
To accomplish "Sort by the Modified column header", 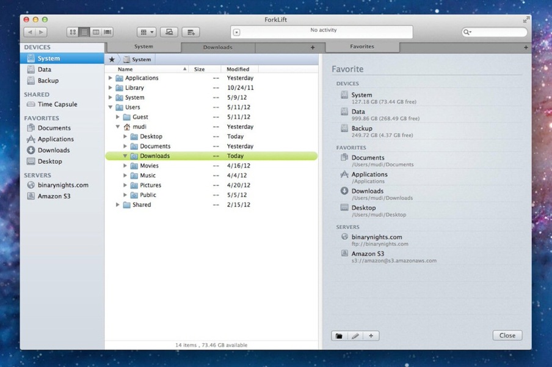I will pos(239,69).
